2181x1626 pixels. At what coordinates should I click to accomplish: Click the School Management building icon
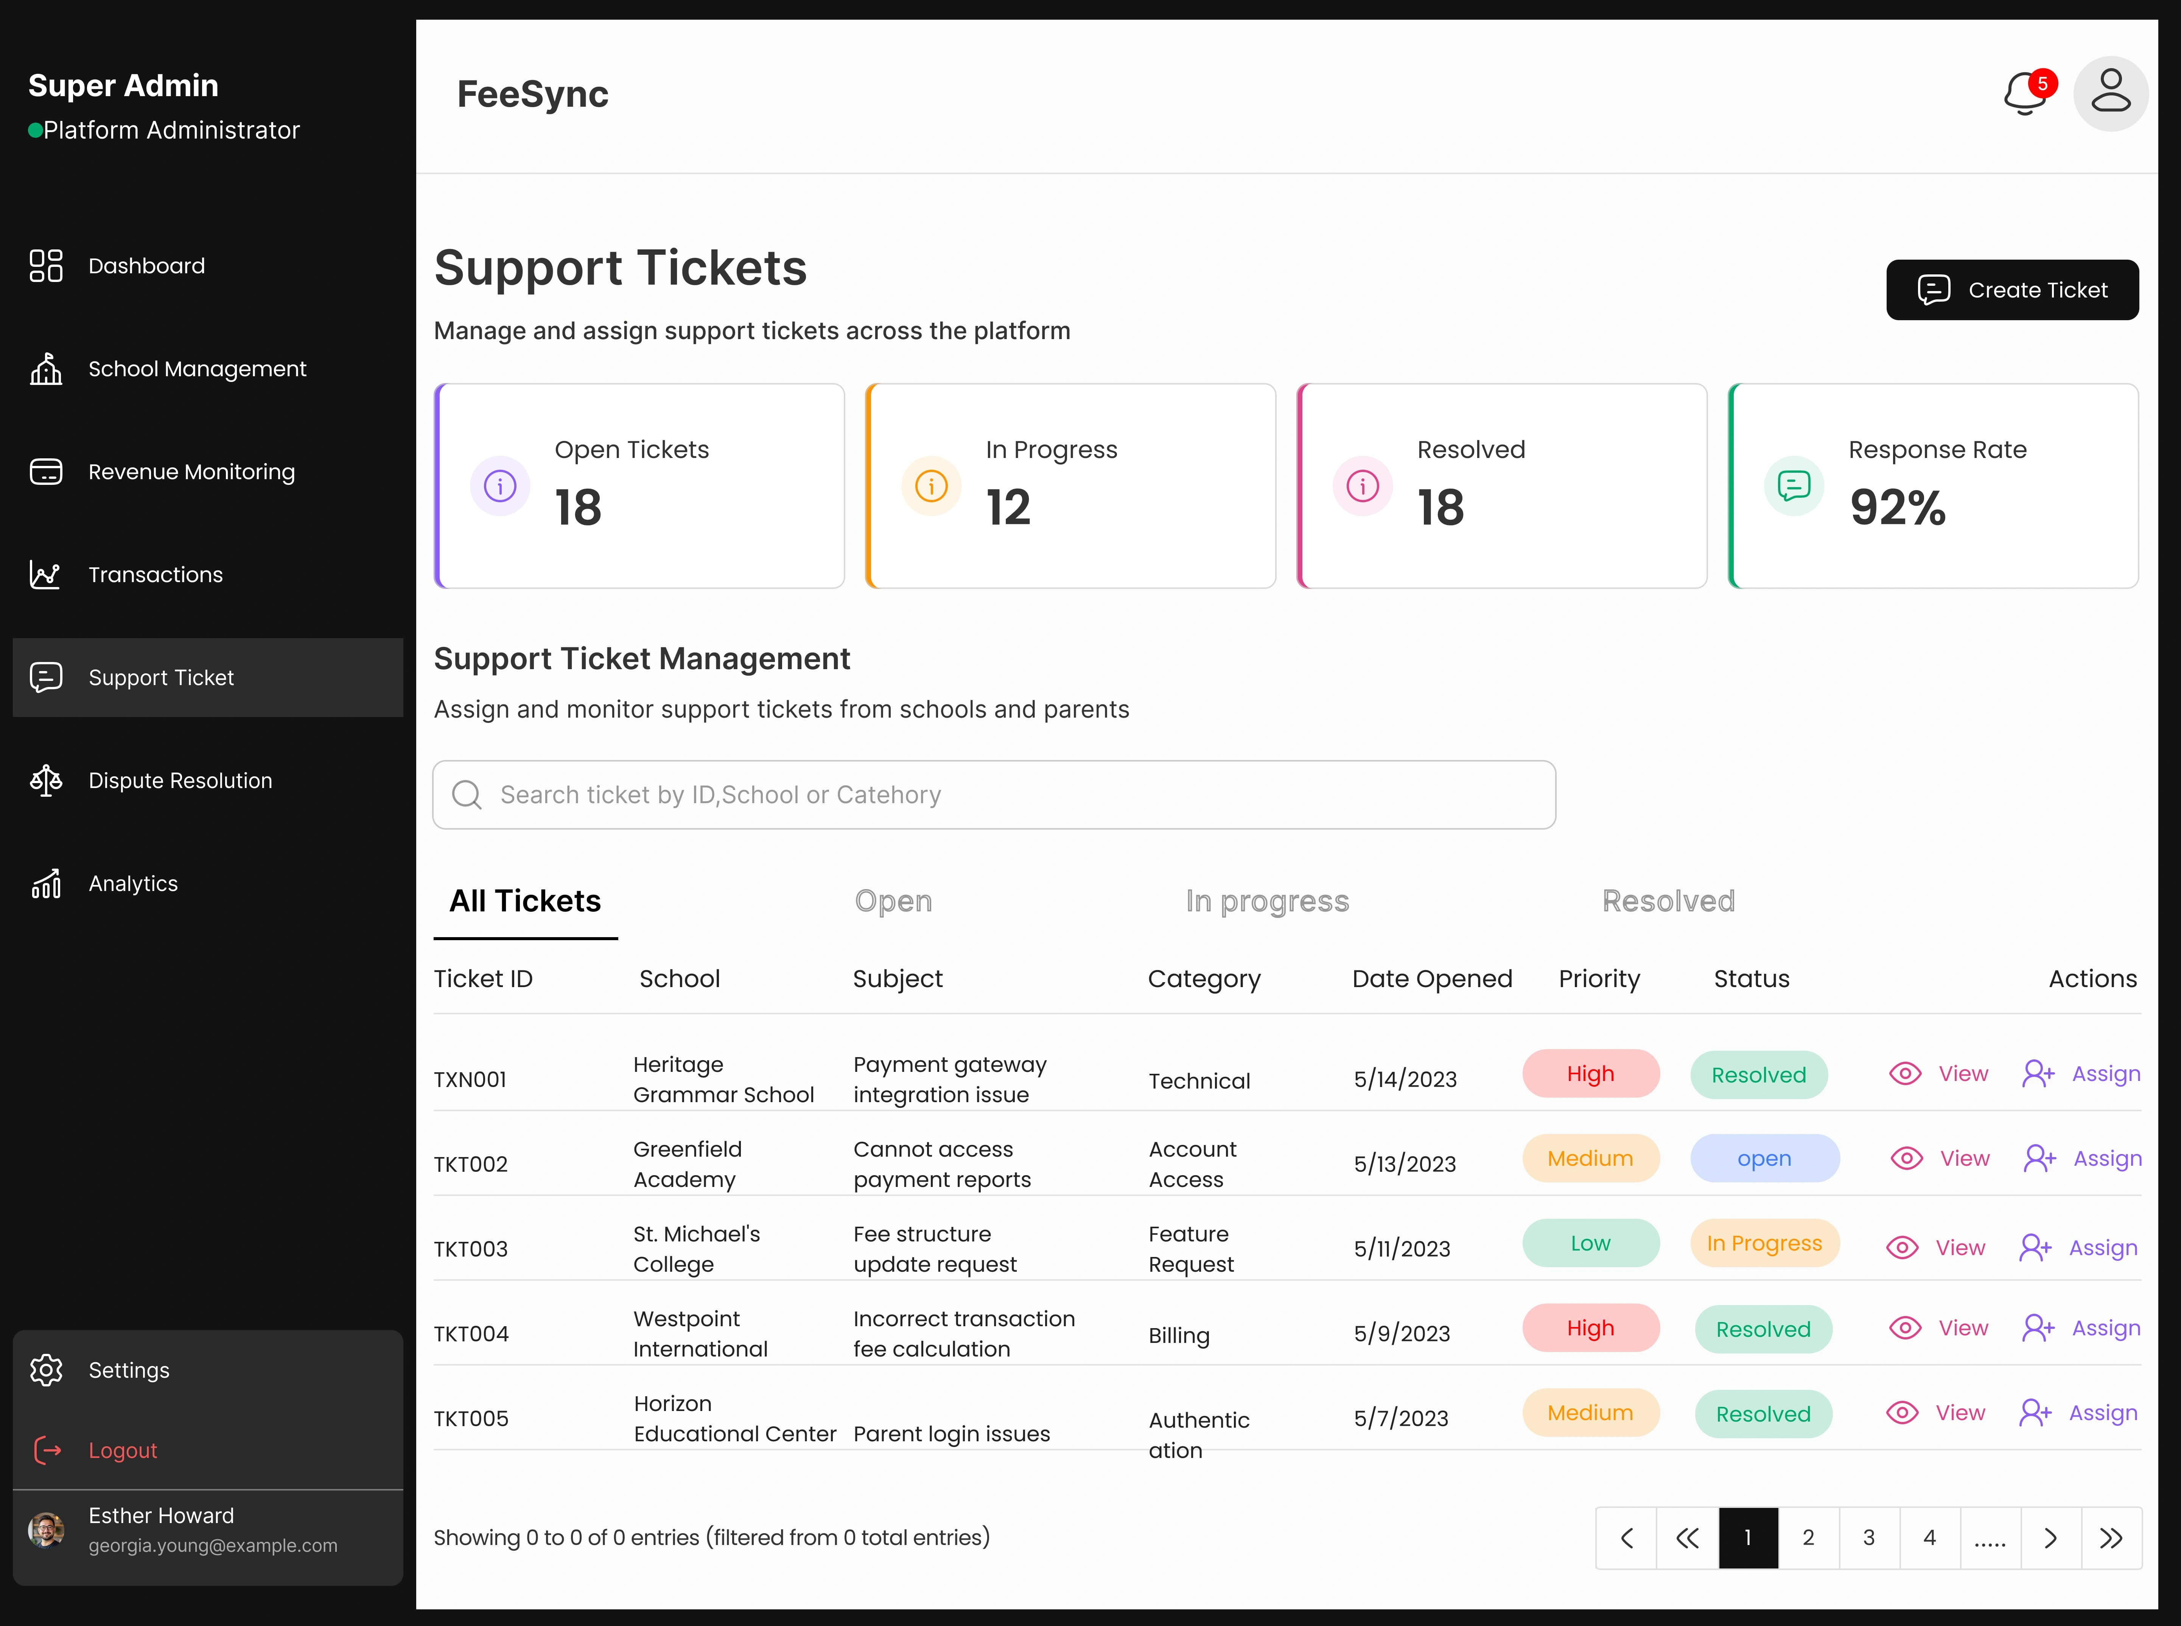coord(46,369)
